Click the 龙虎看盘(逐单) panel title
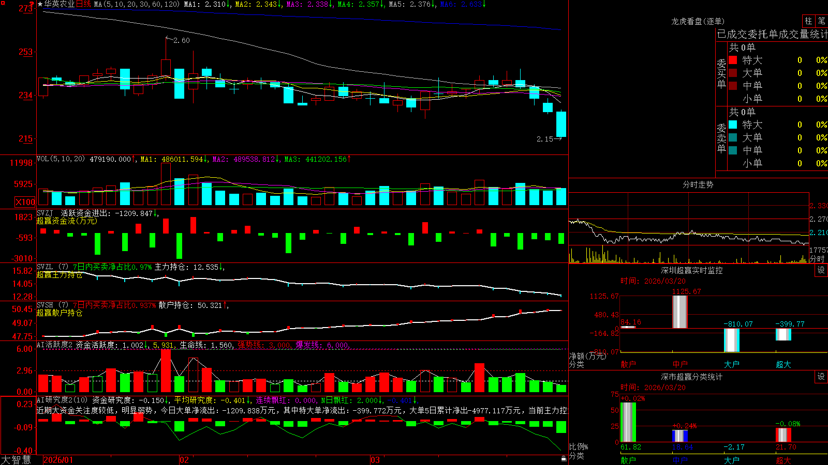828x465 pixels. click(x=698, y=21)
